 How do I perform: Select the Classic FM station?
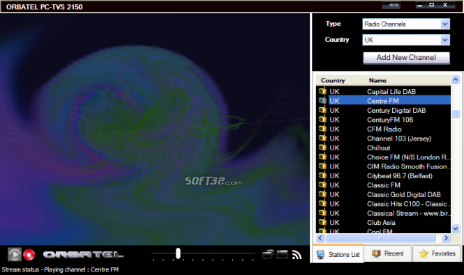(x=384, y=185)
